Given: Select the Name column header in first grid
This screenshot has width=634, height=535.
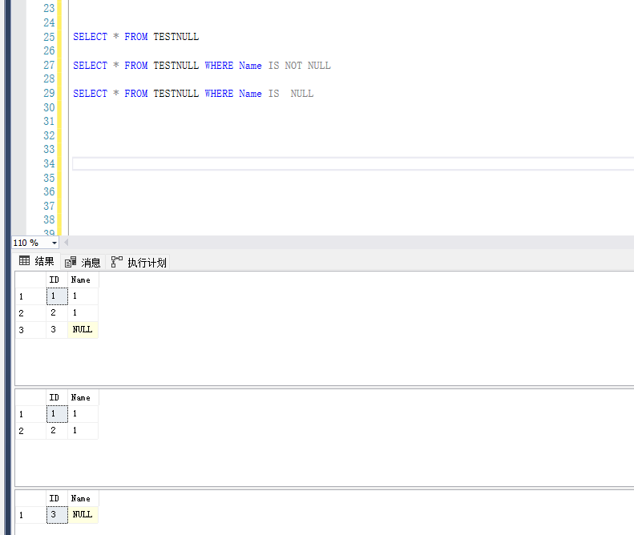Looking at the screenshot, I should 82,280.
